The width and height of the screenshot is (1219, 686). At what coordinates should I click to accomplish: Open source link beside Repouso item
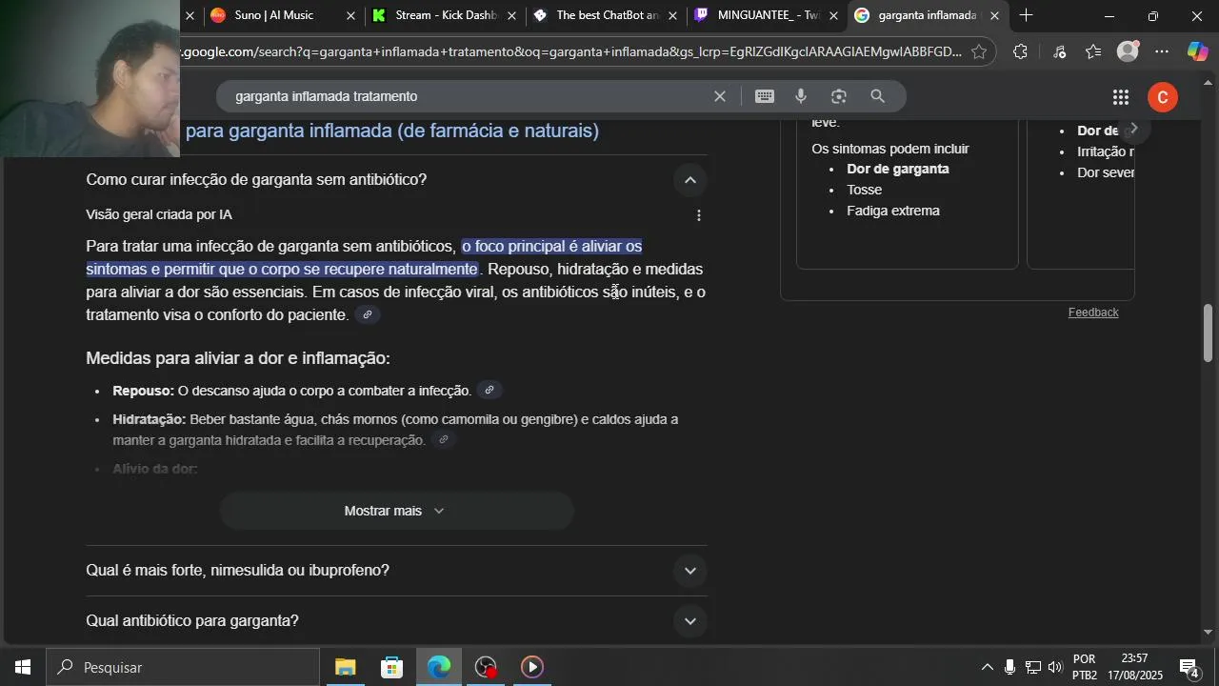click(x=490, y=391)
